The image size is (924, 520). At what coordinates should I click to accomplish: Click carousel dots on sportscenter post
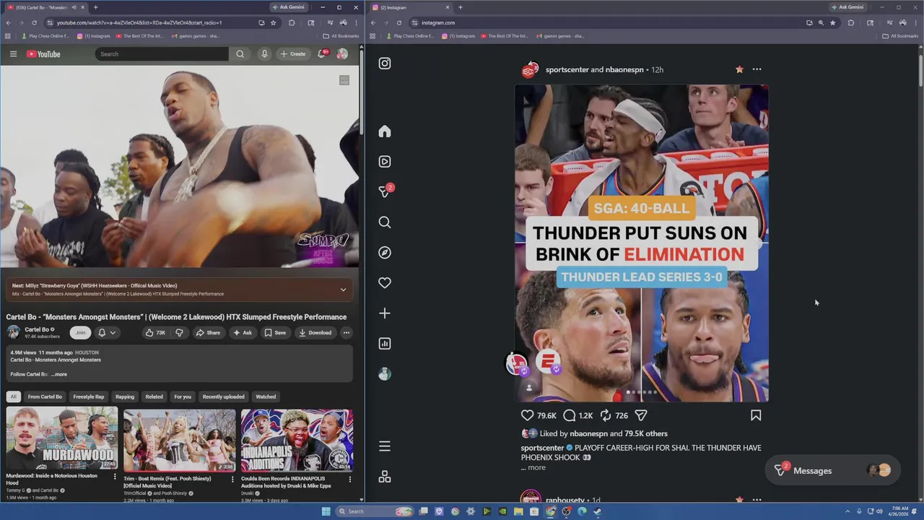(642, 392)
